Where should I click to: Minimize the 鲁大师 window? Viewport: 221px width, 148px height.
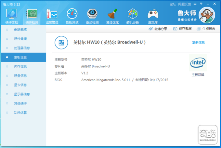click(208, 4)
